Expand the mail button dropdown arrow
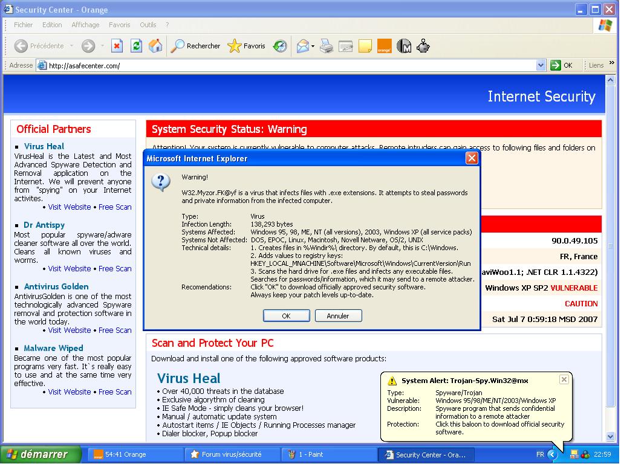Image resolution: width=621 pixels, height=464 pixels. pos(313,46)
